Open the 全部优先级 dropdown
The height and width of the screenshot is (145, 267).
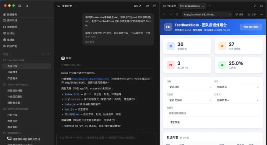189,100
